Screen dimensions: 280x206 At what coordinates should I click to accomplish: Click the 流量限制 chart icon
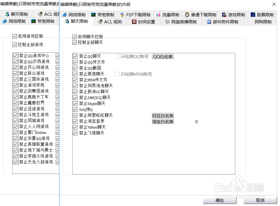(158, 15)
